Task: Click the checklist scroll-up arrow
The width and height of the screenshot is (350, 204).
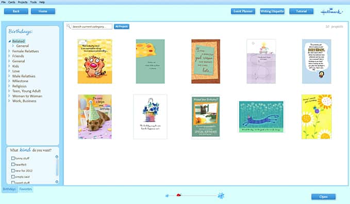Action: [57, 157]
